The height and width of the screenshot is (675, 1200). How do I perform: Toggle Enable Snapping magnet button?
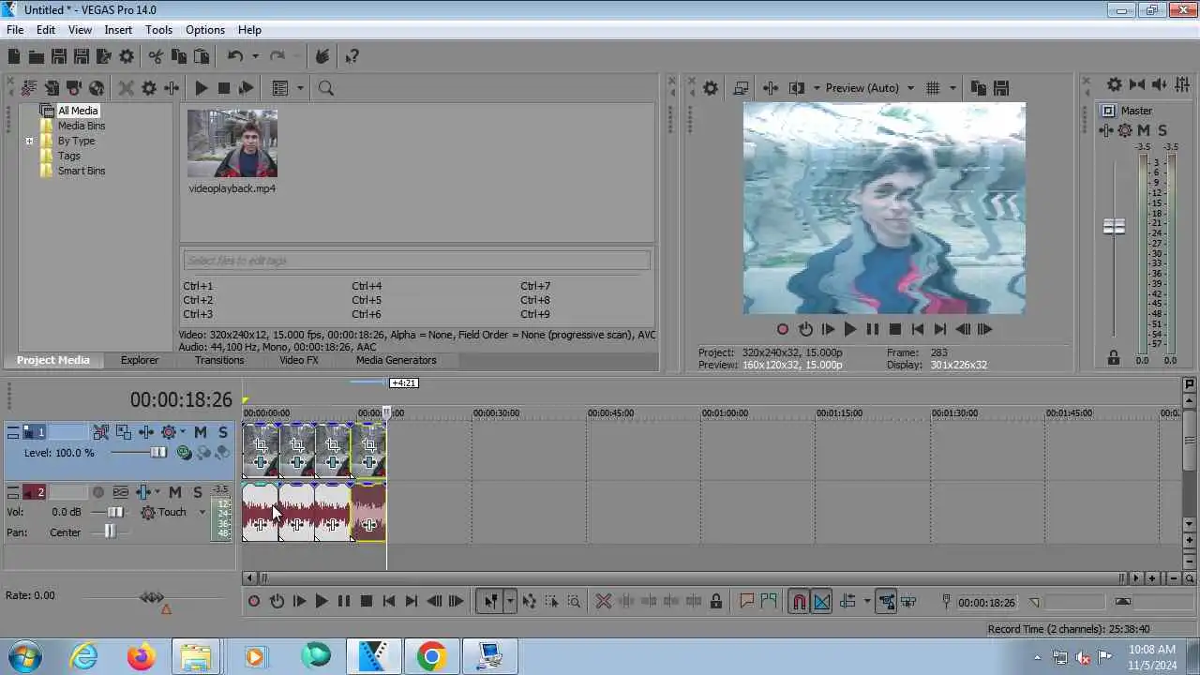pyautogui.click(x=799, y=602)
